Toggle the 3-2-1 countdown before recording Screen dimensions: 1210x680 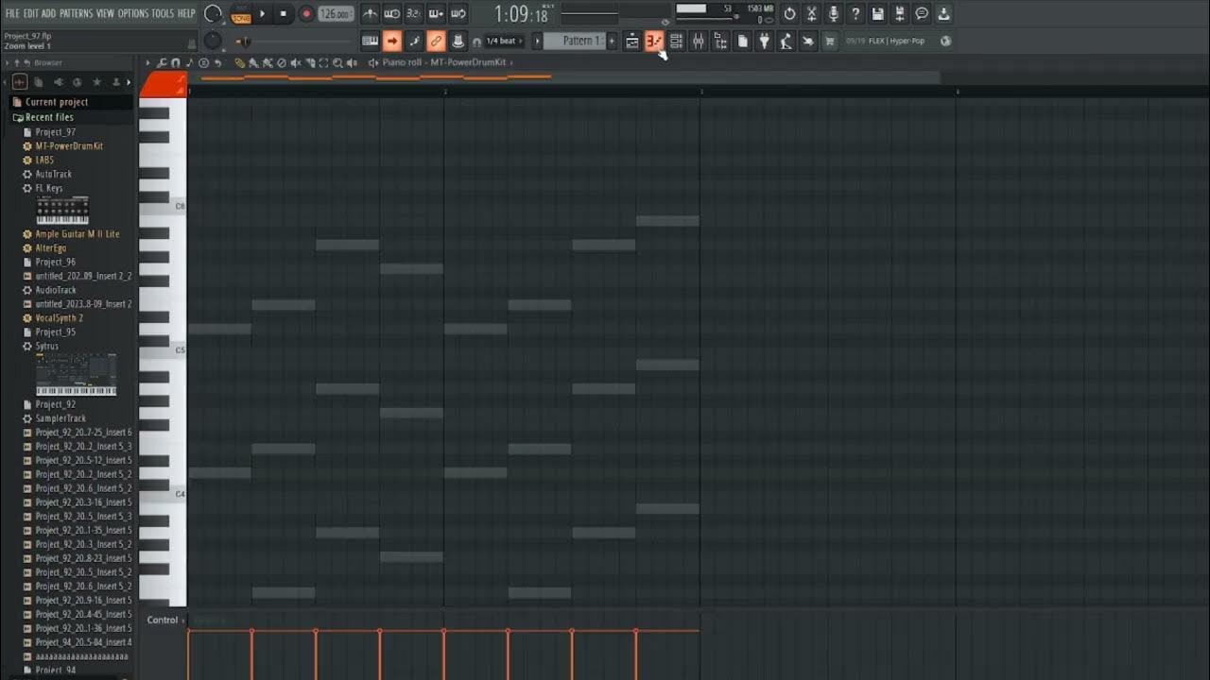(x=413, y=14)
